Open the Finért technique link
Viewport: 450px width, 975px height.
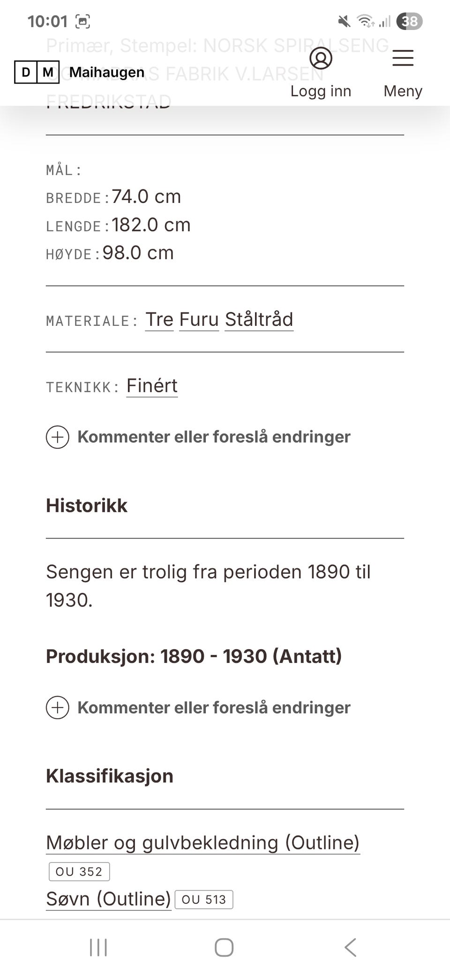(152, 386)
